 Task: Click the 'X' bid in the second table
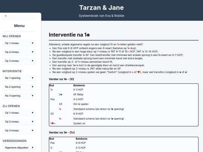51,148
